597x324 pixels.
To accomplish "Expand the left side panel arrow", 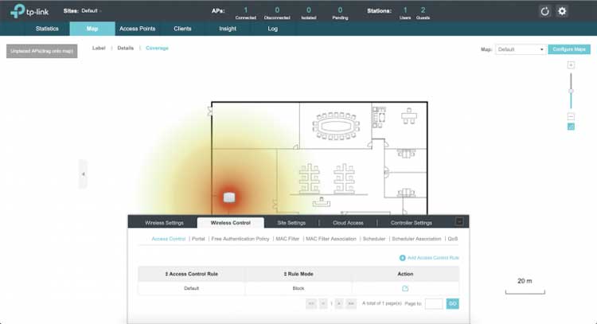I will click(83, 174).
